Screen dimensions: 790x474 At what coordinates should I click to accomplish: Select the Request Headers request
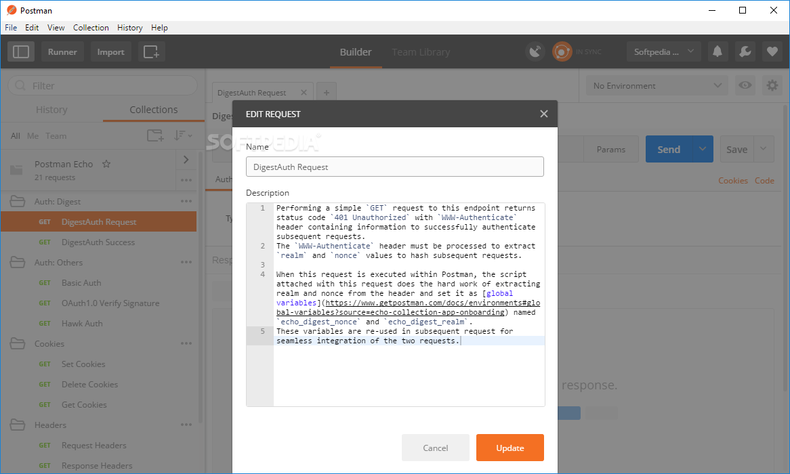pyautogui.click(x=99, y=446)
